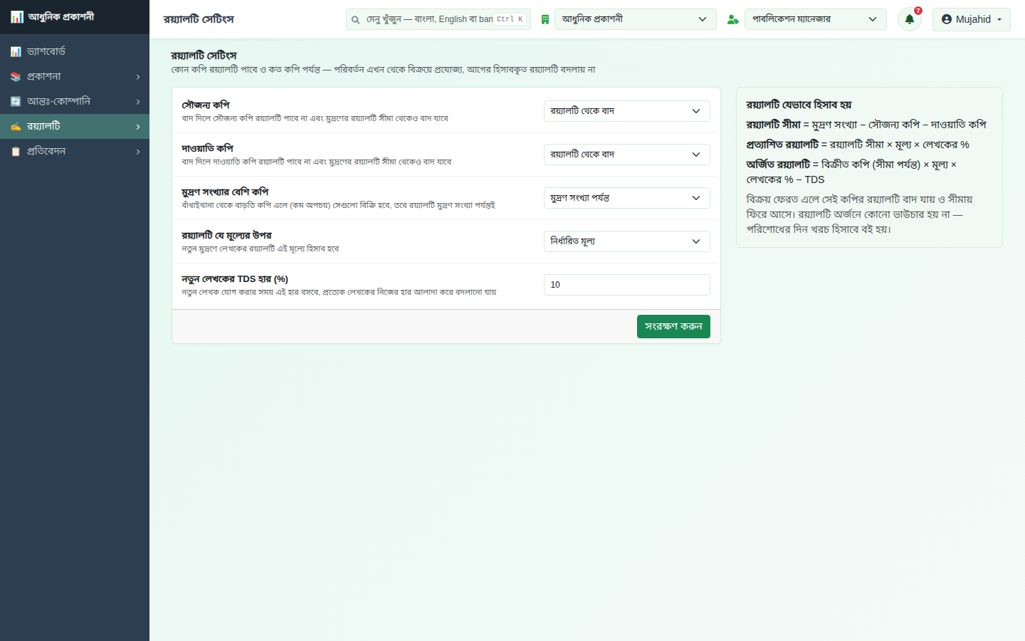Screen dimensions: 1025x641
Task: Click the নতুন লেখকের TDS হার (%) label
Action: (x=235, y=279)
